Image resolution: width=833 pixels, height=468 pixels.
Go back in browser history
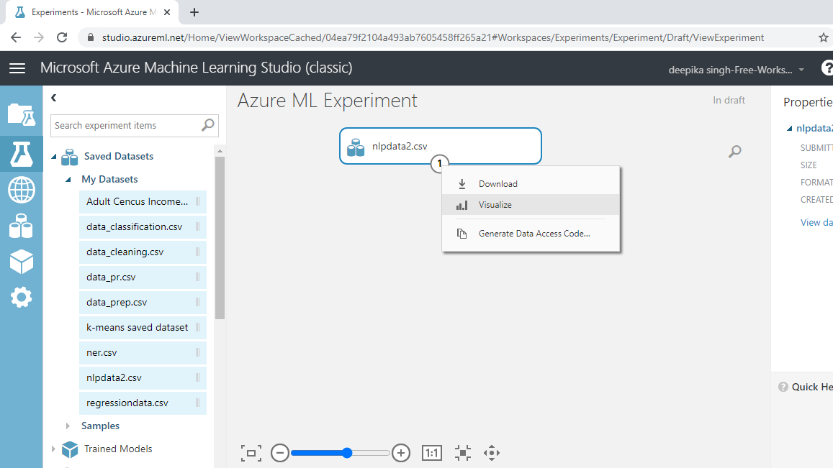coord(16,37)
